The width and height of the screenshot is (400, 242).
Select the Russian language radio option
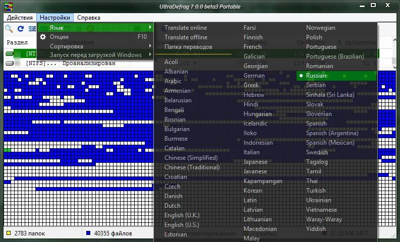pyautogui.click(x=336, y=76)
